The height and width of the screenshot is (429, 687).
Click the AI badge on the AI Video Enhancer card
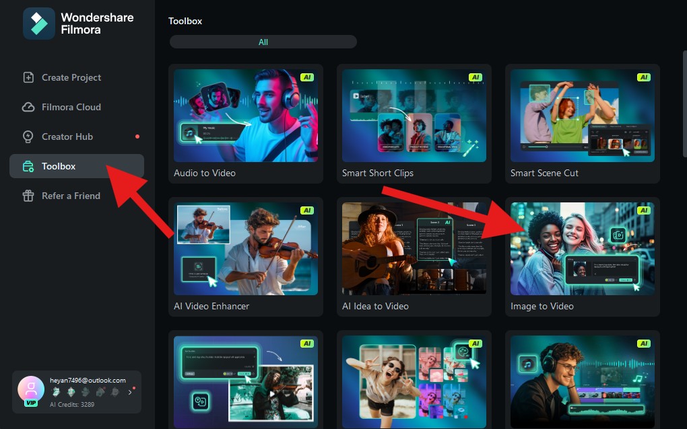(x=307, y=210)
